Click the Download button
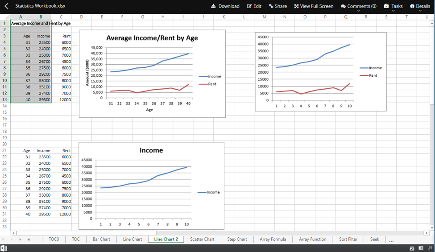This screenshot has height=252, width=435. (225, 6)
